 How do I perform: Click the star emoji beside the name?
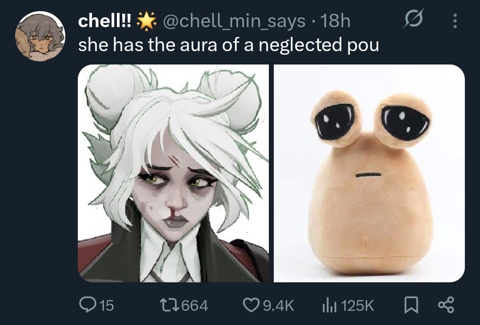pyautogui.click(x=146, y=21)
